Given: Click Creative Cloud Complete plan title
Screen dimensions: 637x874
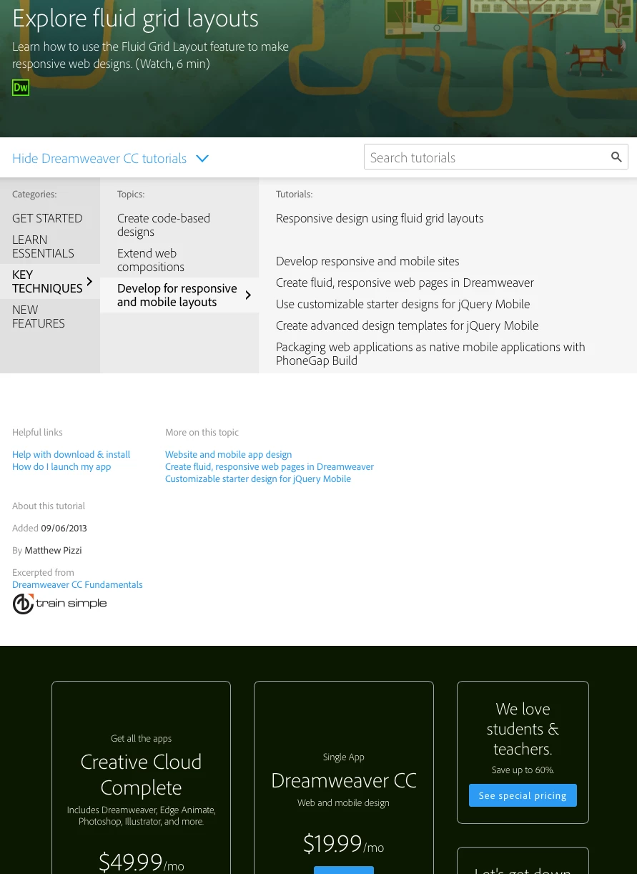Looking at the screenshot, I should coord(141,775).
